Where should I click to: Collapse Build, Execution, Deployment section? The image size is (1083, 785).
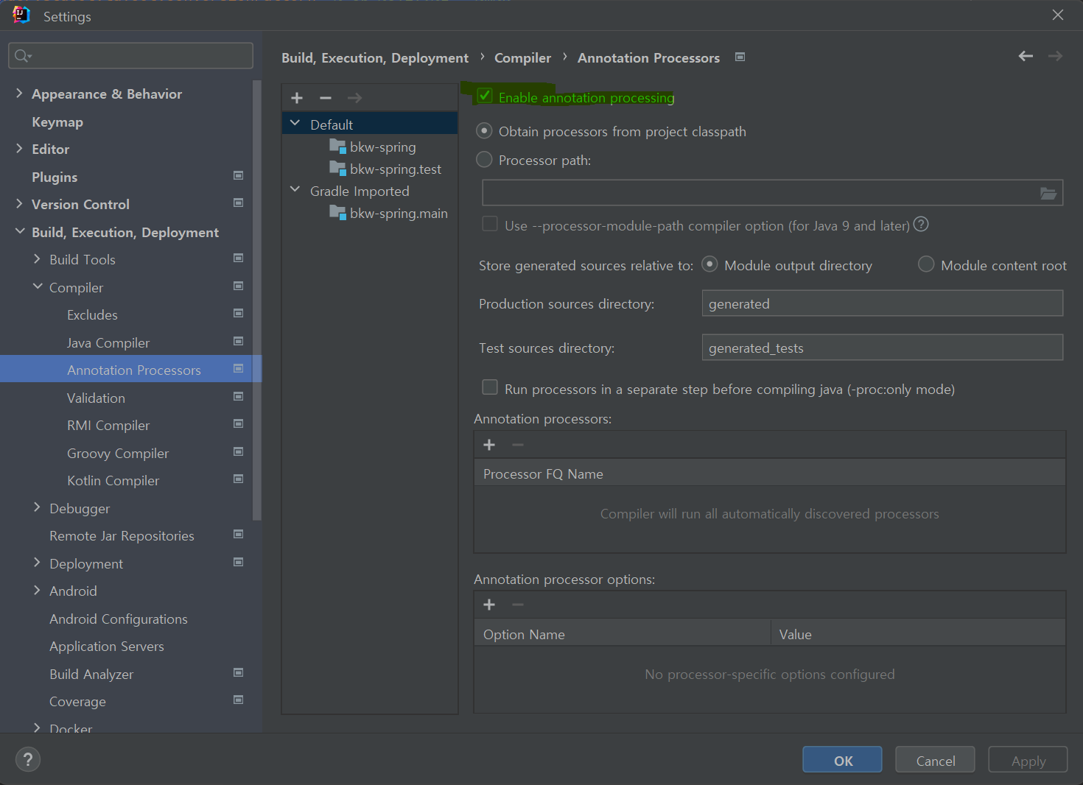(19, 231)
